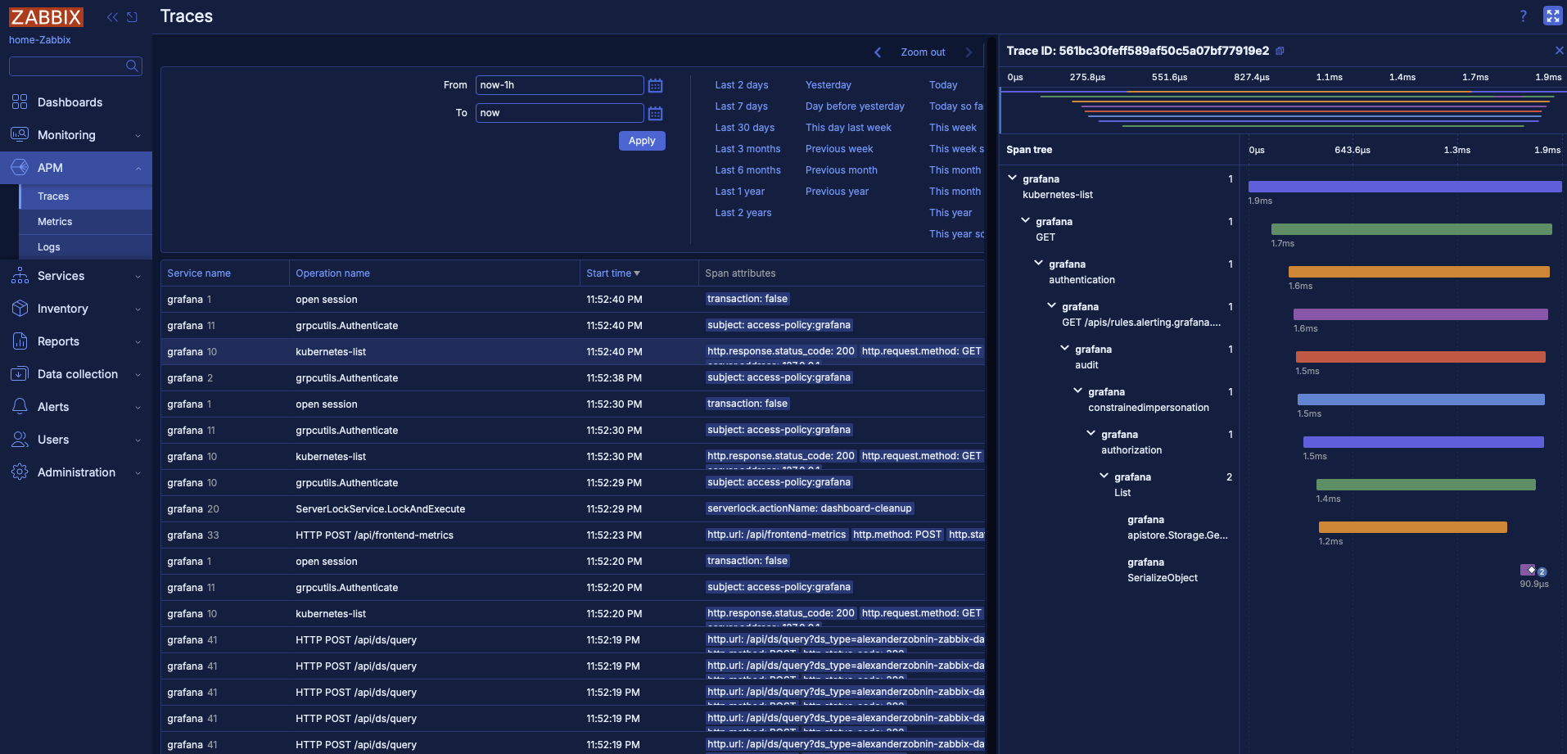Click the Monitoring sidebar icon
The height and width of the screenshot is (754, 1567).
20,135
